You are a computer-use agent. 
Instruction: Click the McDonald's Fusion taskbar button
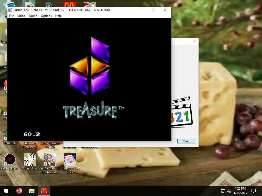tap(44, 191)
